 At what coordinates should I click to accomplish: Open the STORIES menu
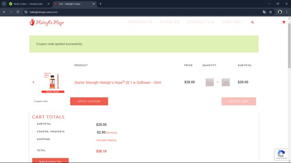pyautogui.click(x=170, y=22)
